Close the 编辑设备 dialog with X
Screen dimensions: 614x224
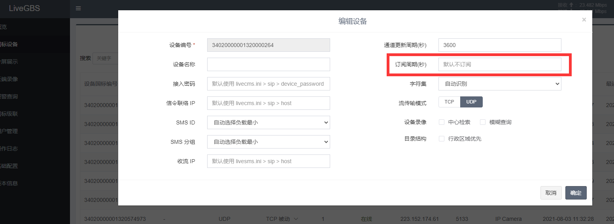pyautogui.click(x=584, y=20)
